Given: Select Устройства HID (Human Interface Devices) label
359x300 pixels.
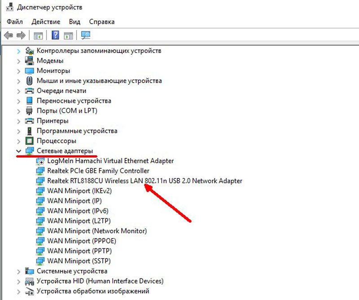Looking at the screenshot, I should coord(100,281).
